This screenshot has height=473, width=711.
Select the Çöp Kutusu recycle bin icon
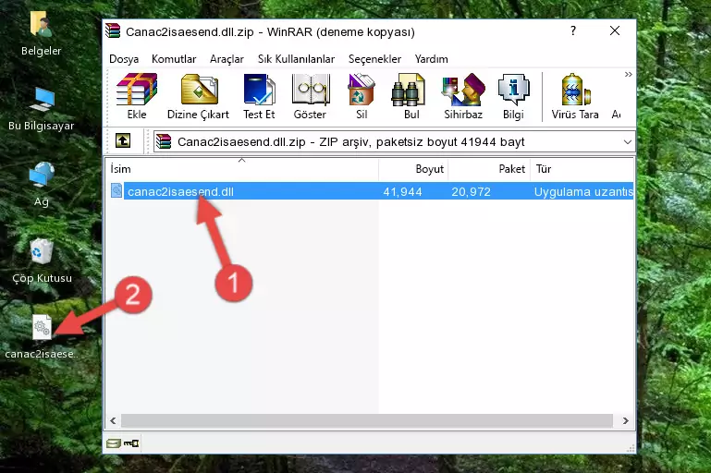tap(42, 261)
